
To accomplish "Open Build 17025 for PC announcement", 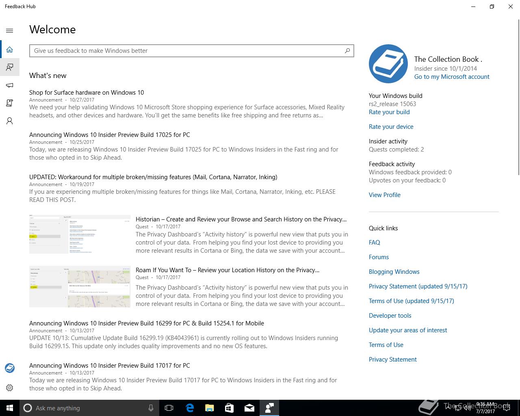I will [x=110, y=135].
